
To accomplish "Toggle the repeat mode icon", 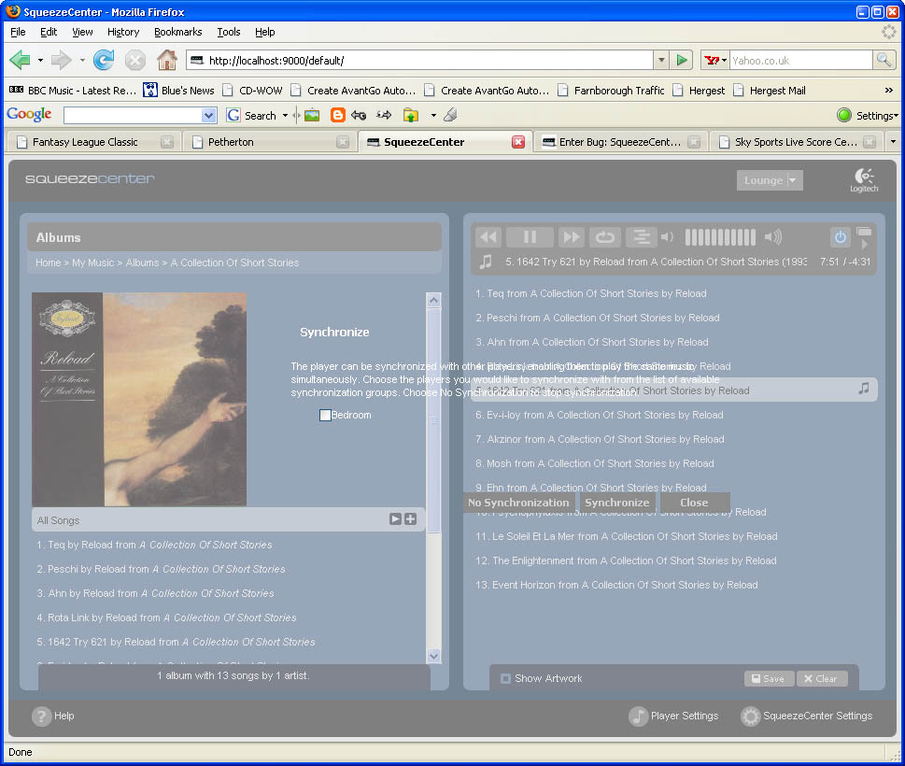I will (x=605, y=237).
